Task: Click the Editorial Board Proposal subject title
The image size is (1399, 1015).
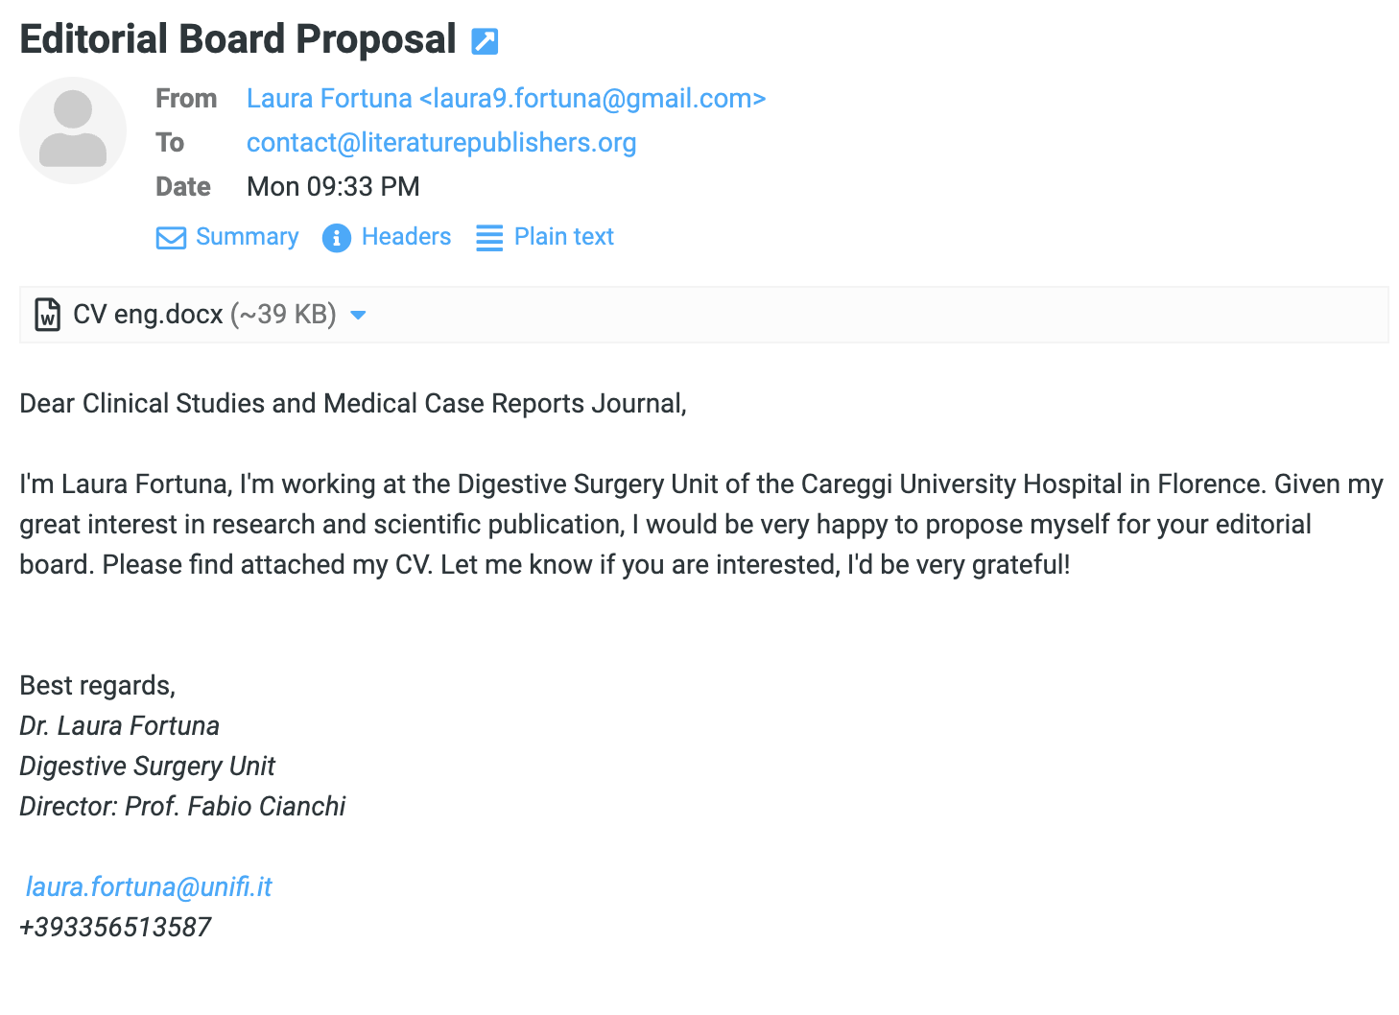Action: 238,39
